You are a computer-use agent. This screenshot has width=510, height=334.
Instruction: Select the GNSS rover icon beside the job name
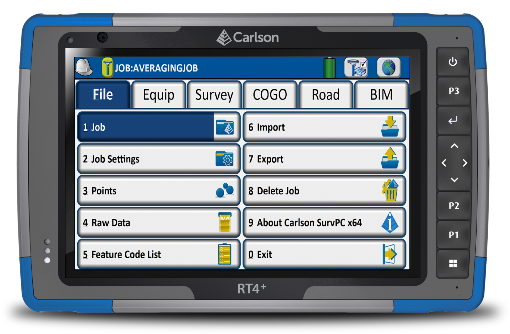107,67
